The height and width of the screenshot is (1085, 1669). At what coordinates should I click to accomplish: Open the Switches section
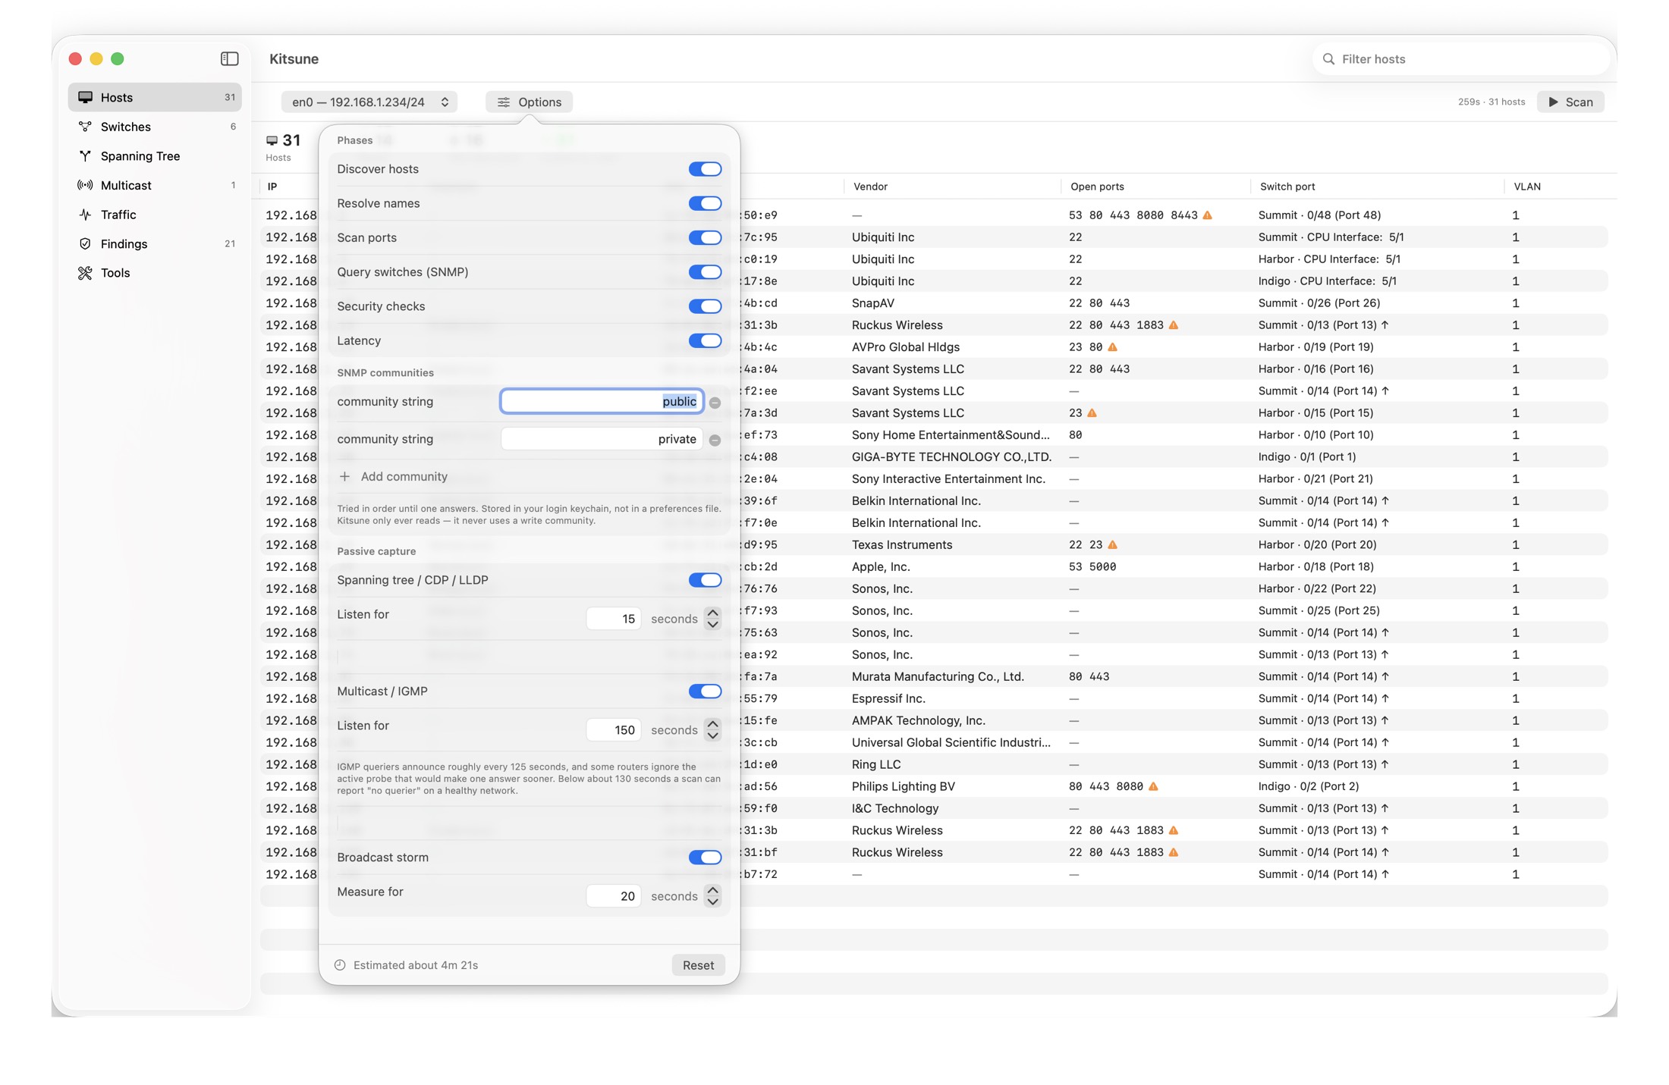pyautogui.click(x=155, y=127)
